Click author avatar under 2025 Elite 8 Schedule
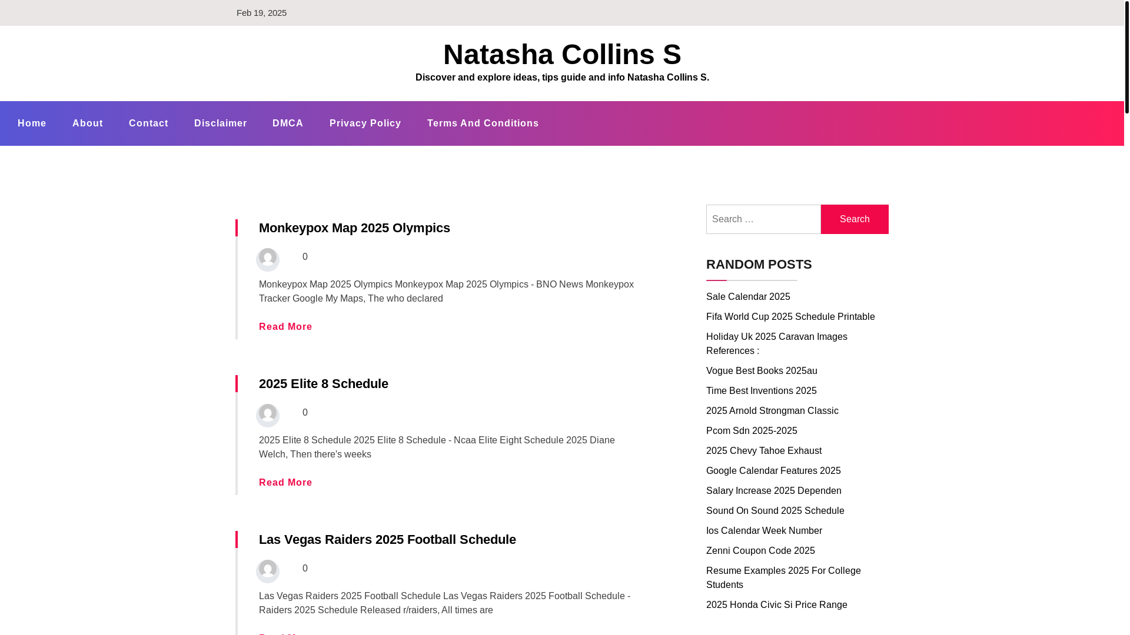 pos(268,415)
